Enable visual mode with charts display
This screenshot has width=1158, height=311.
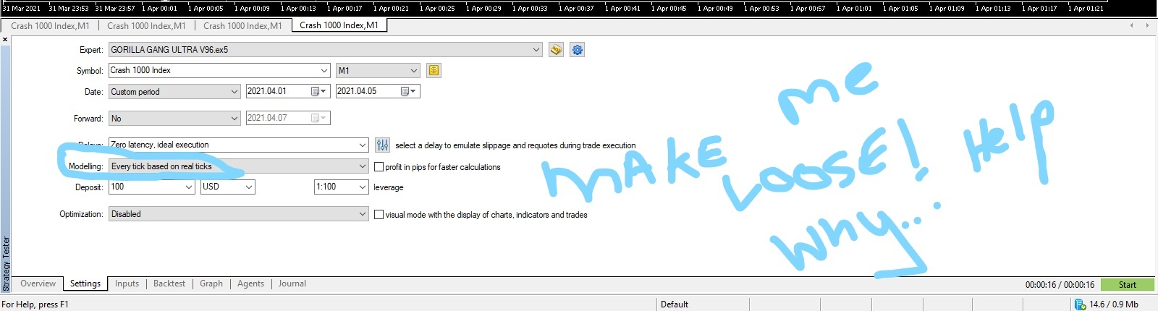tap(379, 214)
